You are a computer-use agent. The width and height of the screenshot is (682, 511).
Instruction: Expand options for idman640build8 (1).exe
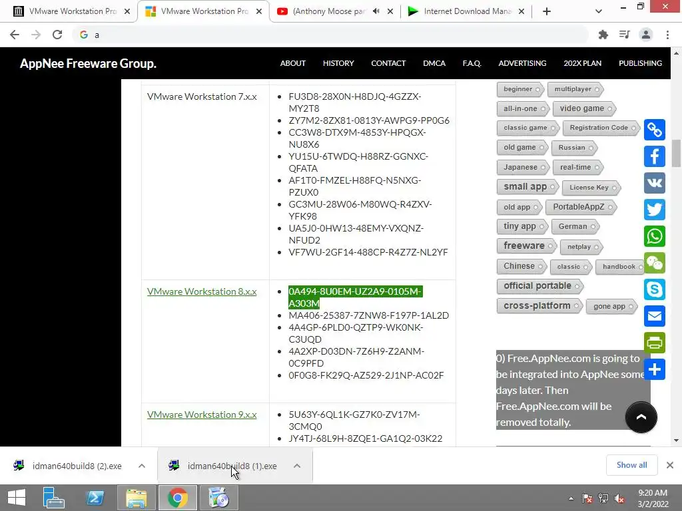(297, 466)
